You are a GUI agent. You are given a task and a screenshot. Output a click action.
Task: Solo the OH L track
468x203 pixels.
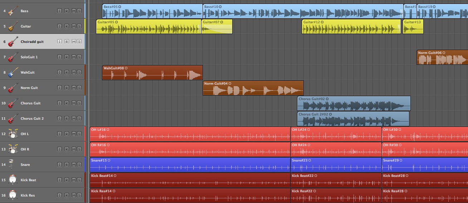pos(79,134)
